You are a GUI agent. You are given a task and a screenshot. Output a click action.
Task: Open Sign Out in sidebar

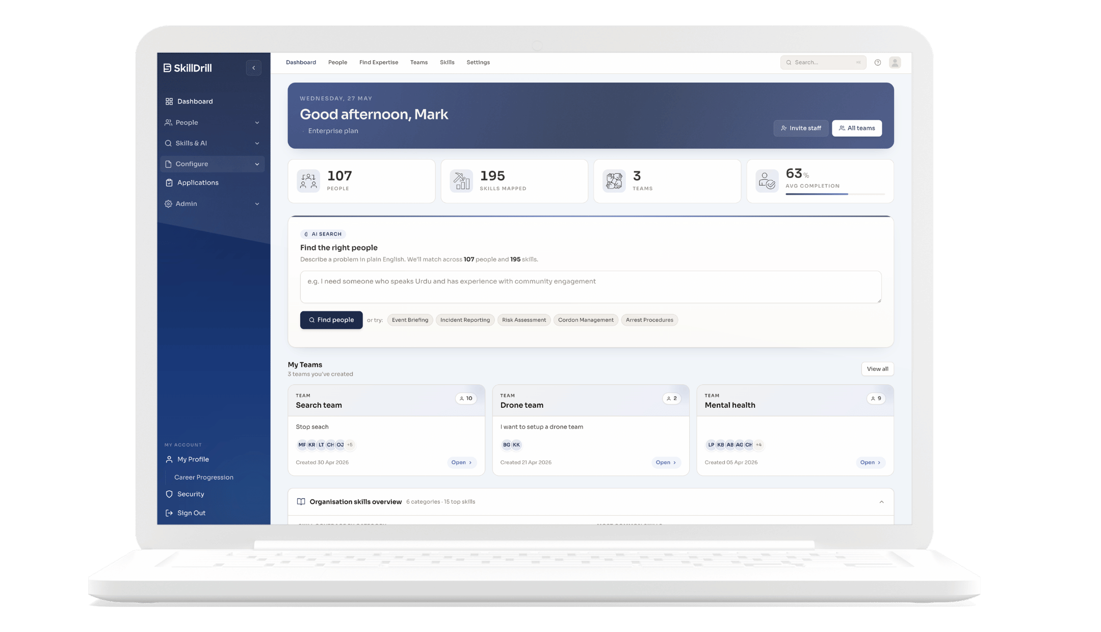(x=191, y=513)
